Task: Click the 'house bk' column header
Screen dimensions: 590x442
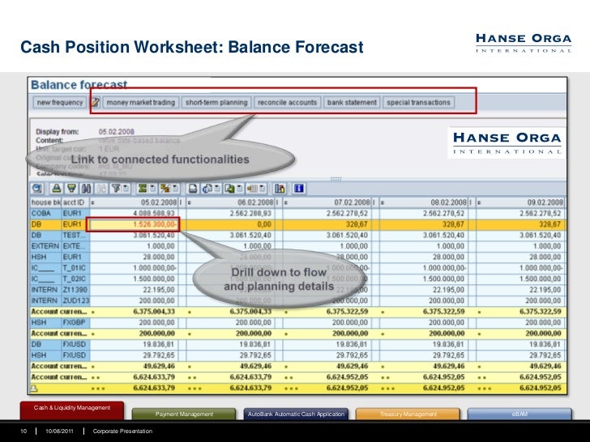Action: 45,202
